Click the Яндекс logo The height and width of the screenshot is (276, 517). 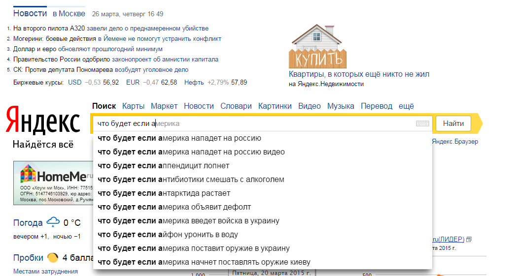43,121
